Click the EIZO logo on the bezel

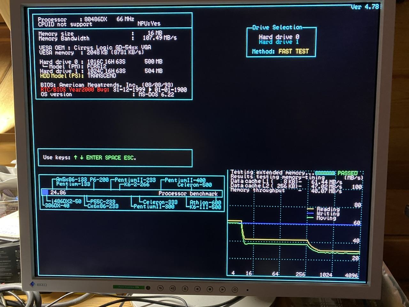38,284
